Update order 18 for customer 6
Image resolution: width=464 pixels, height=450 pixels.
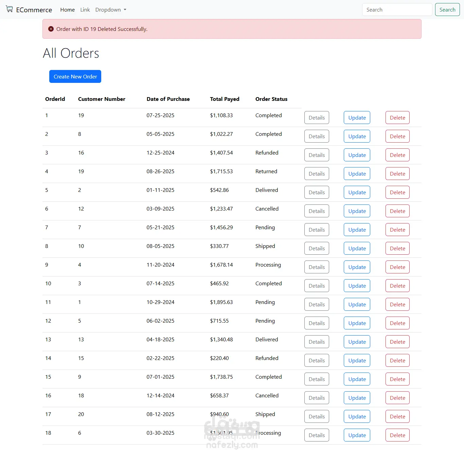tap(357, 435)
